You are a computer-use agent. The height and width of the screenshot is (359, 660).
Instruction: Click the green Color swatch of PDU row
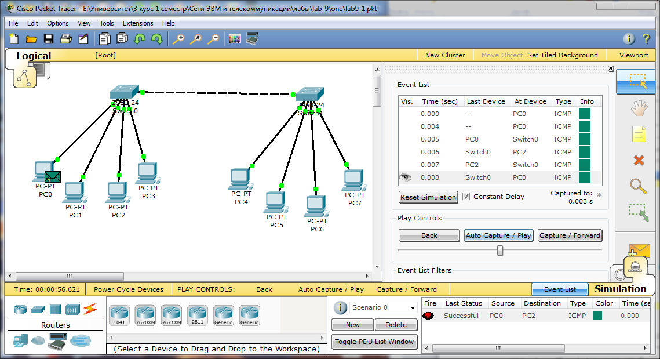click(597, 315)
